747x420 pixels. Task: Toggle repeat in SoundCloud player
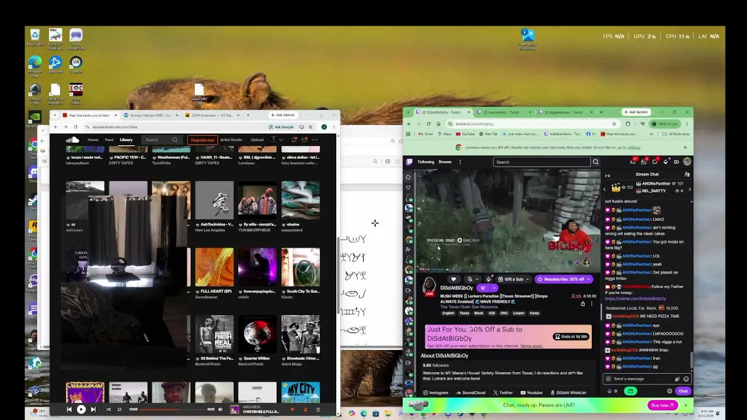(x=120, y=409)
